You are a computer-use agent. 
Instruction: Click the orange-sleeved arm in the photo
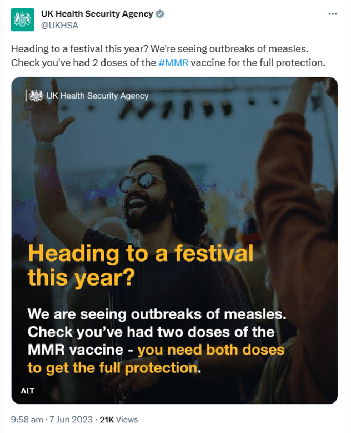pos(294,211)
